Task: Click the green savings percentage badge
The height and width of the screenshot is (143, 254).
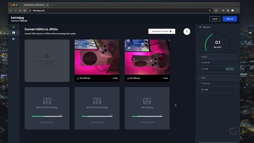Action: pyautogui.click(x=230, y=69)
